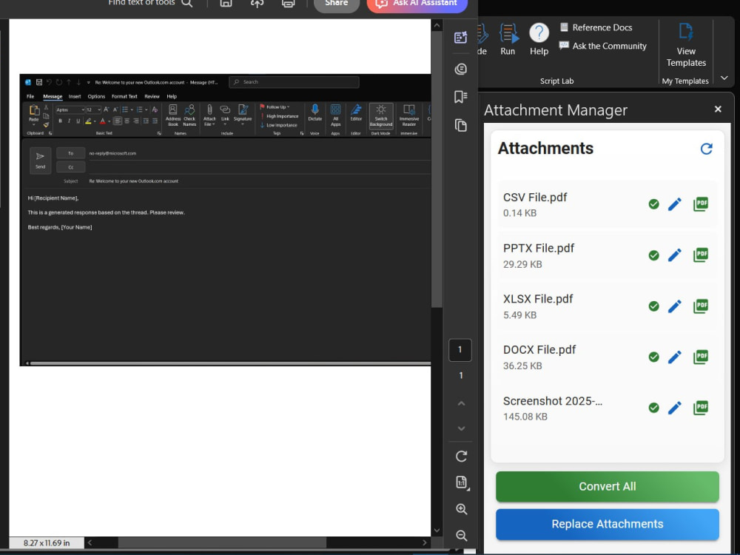Screen dimensions: 740x555
Task: Select the Screenshot 2025 file name
Action: (x=553, y=401)
